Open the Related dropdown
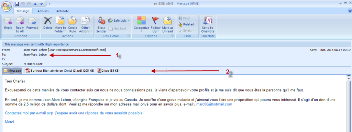This screenshot has width=352, height=132. 187,24
